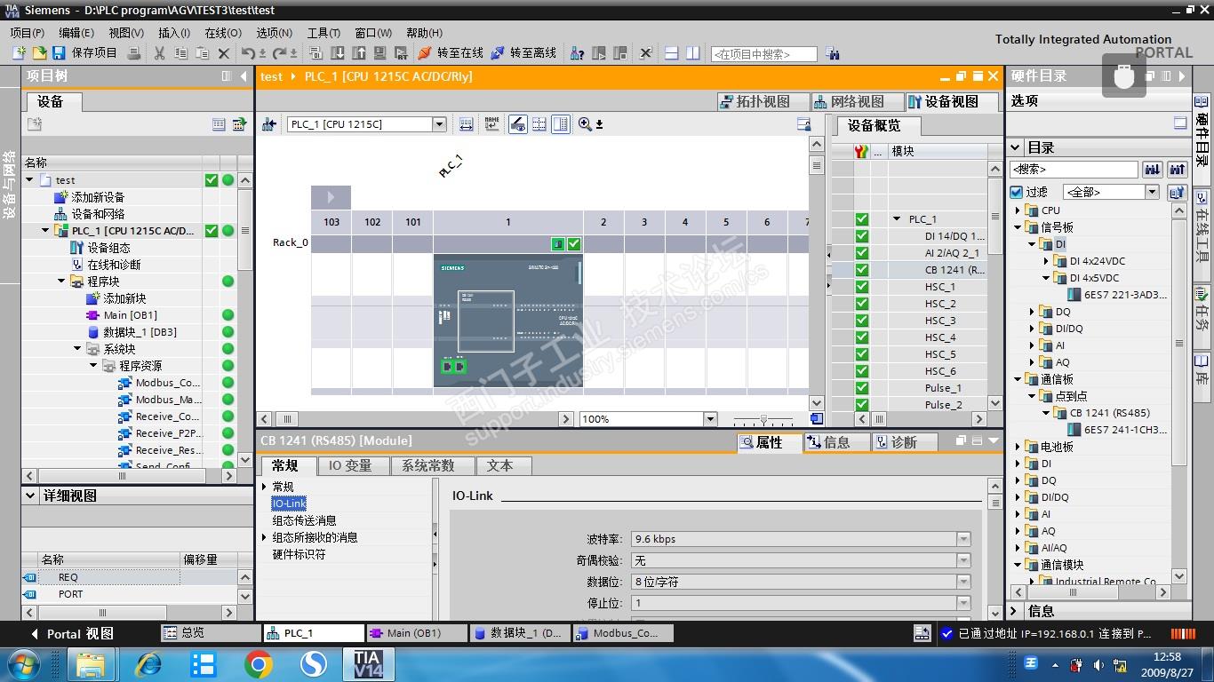Select 组态传送消息 in the properties navigation

304,520
